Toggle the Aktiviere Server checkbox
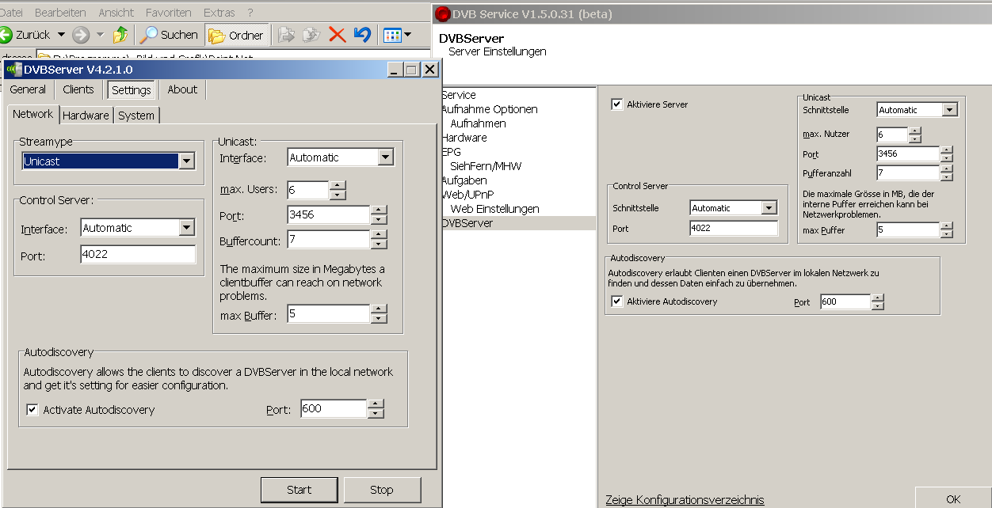The image size is (992, 508). click(x=617, y=104)
